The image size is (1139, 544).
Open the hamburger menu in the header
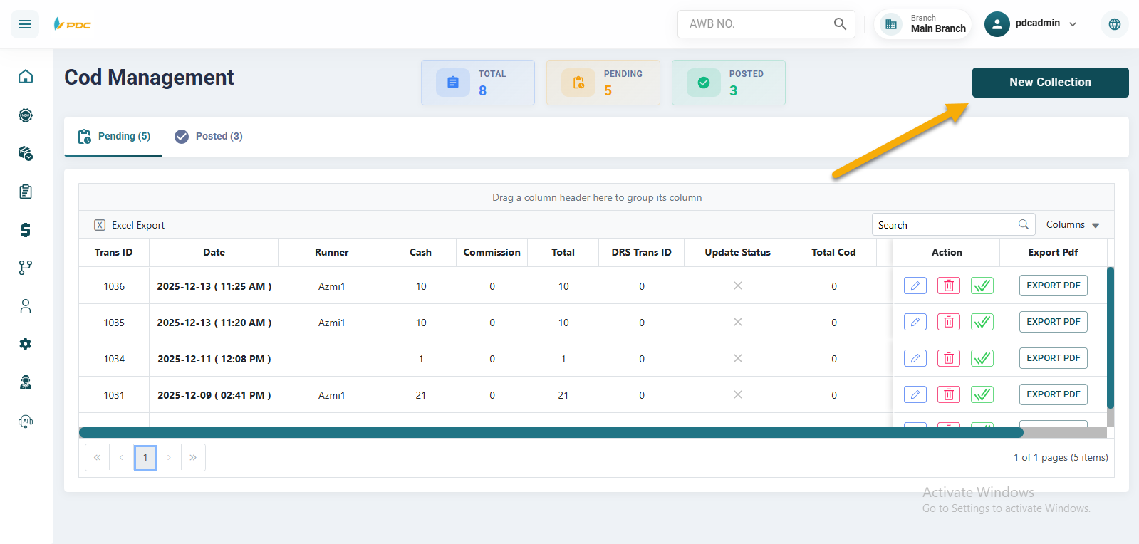pyautogui.click(x=25, y=24)
